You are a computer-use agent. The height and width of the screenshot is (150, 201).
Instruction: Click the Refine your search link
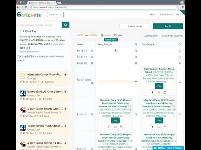pyautogui.click(x=30, y=52)
